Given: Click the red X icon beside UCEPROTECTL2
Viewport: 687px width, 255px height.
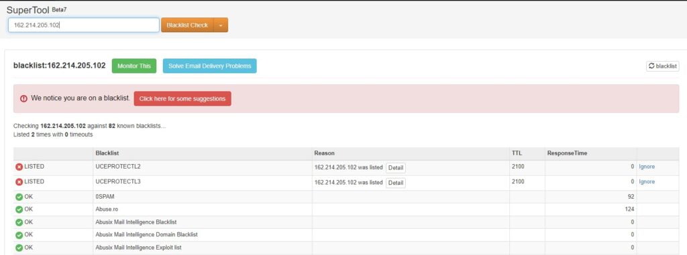Looking at the screenshot, I should click(x=19, y=167).
